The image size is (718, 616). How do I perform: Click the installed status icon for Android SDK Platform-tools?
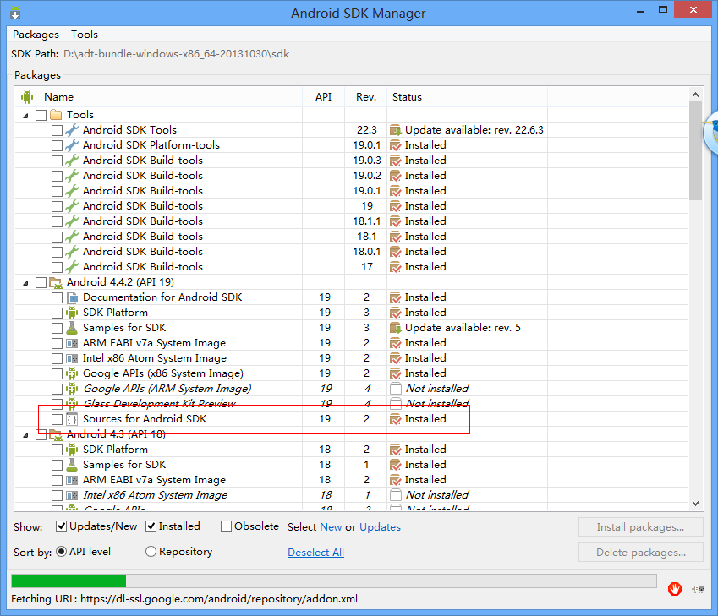(396, 145)
